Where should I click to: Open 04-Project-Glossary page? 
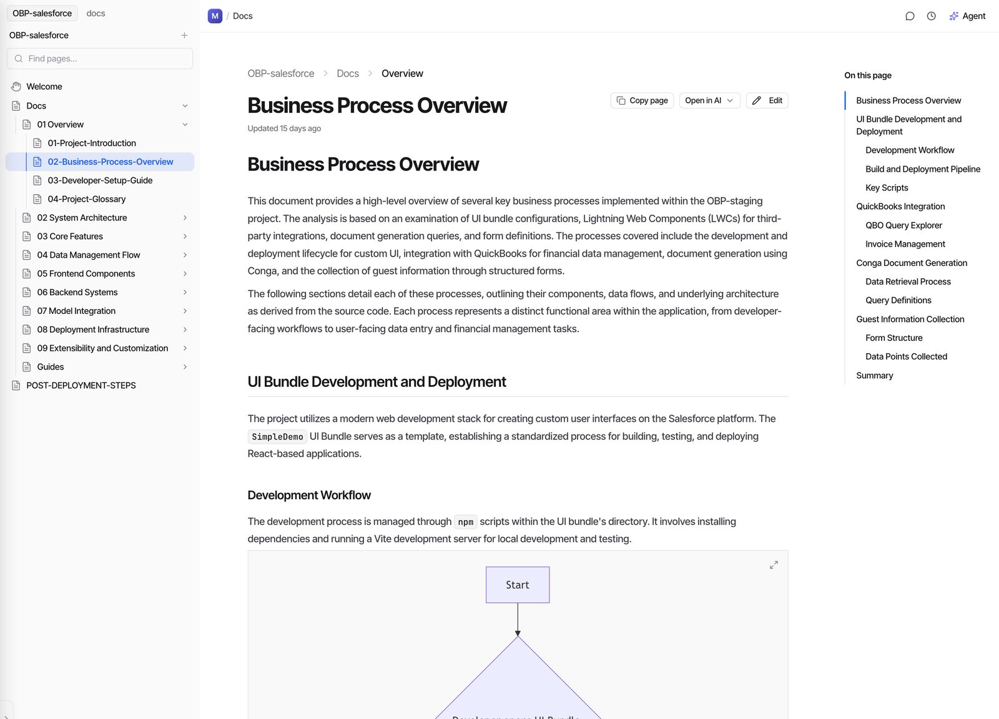(87, 199)
